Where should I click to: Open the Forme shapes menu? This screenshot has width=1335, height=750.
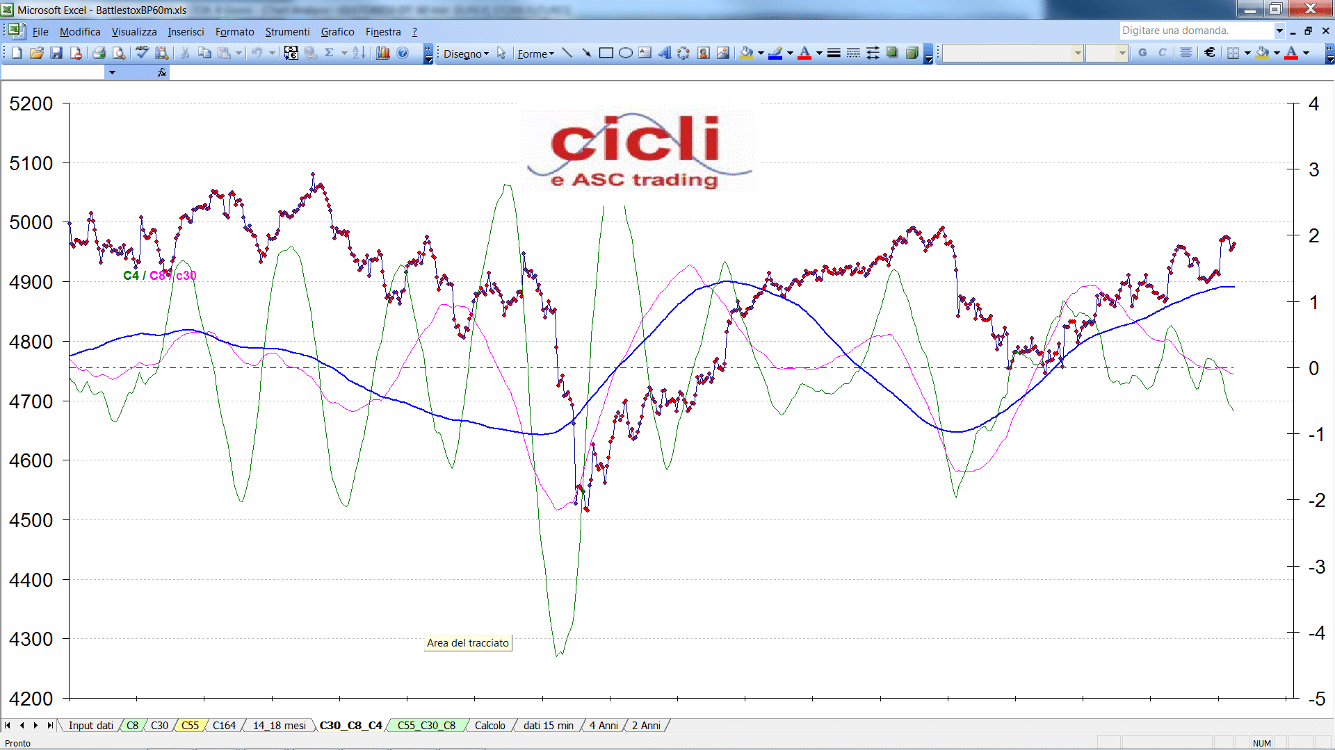[x=535, y=53]
